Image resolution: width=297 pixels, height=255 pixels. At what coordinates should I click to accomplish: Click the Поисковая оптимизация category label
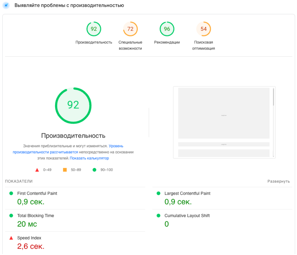coord(204,45)
